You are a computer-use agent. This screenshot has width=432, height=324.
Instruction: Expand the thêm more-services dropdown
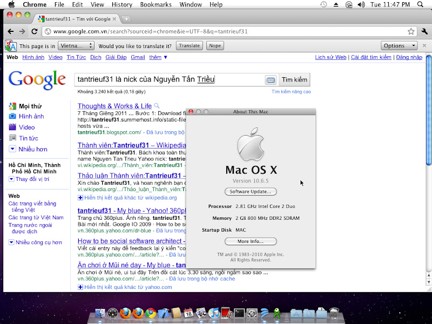click(158, 57)
